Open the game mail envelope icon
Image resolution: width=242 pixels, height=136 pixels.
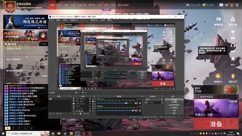pos(227,5)
